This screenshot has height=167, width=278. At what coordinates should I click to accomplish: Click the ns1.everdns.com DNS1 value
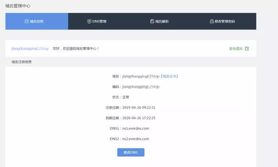tap(136, 128)
